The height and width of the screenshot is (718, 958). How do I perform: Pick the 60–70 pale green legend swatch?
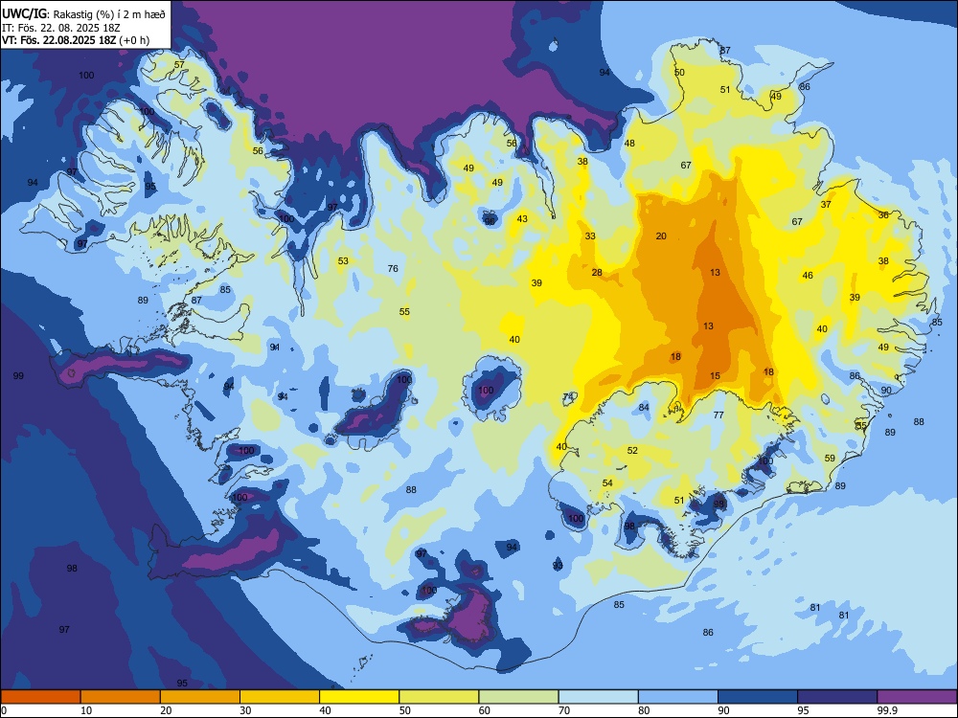pos(518,697)
